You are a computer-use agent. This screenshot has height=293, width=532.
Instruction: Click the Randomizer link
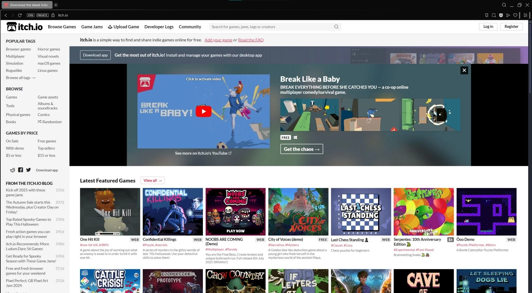point(50,122)
